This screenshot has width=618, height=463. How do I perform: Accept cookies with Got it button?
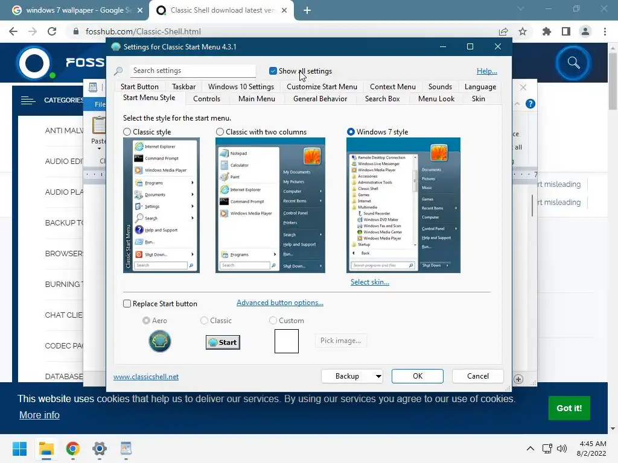(x=569, y=408)
